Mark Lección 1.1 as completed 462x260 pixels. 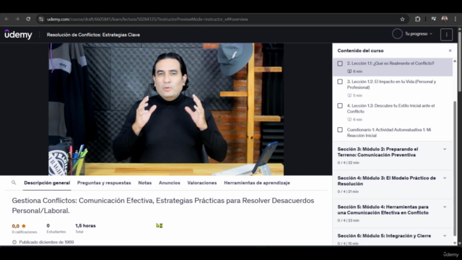pyautogui.click(x=340, y=64)
